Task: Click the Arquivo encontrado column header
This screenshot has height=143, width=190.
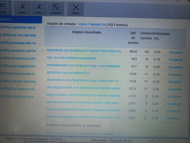Action: [x=87, y=32]
